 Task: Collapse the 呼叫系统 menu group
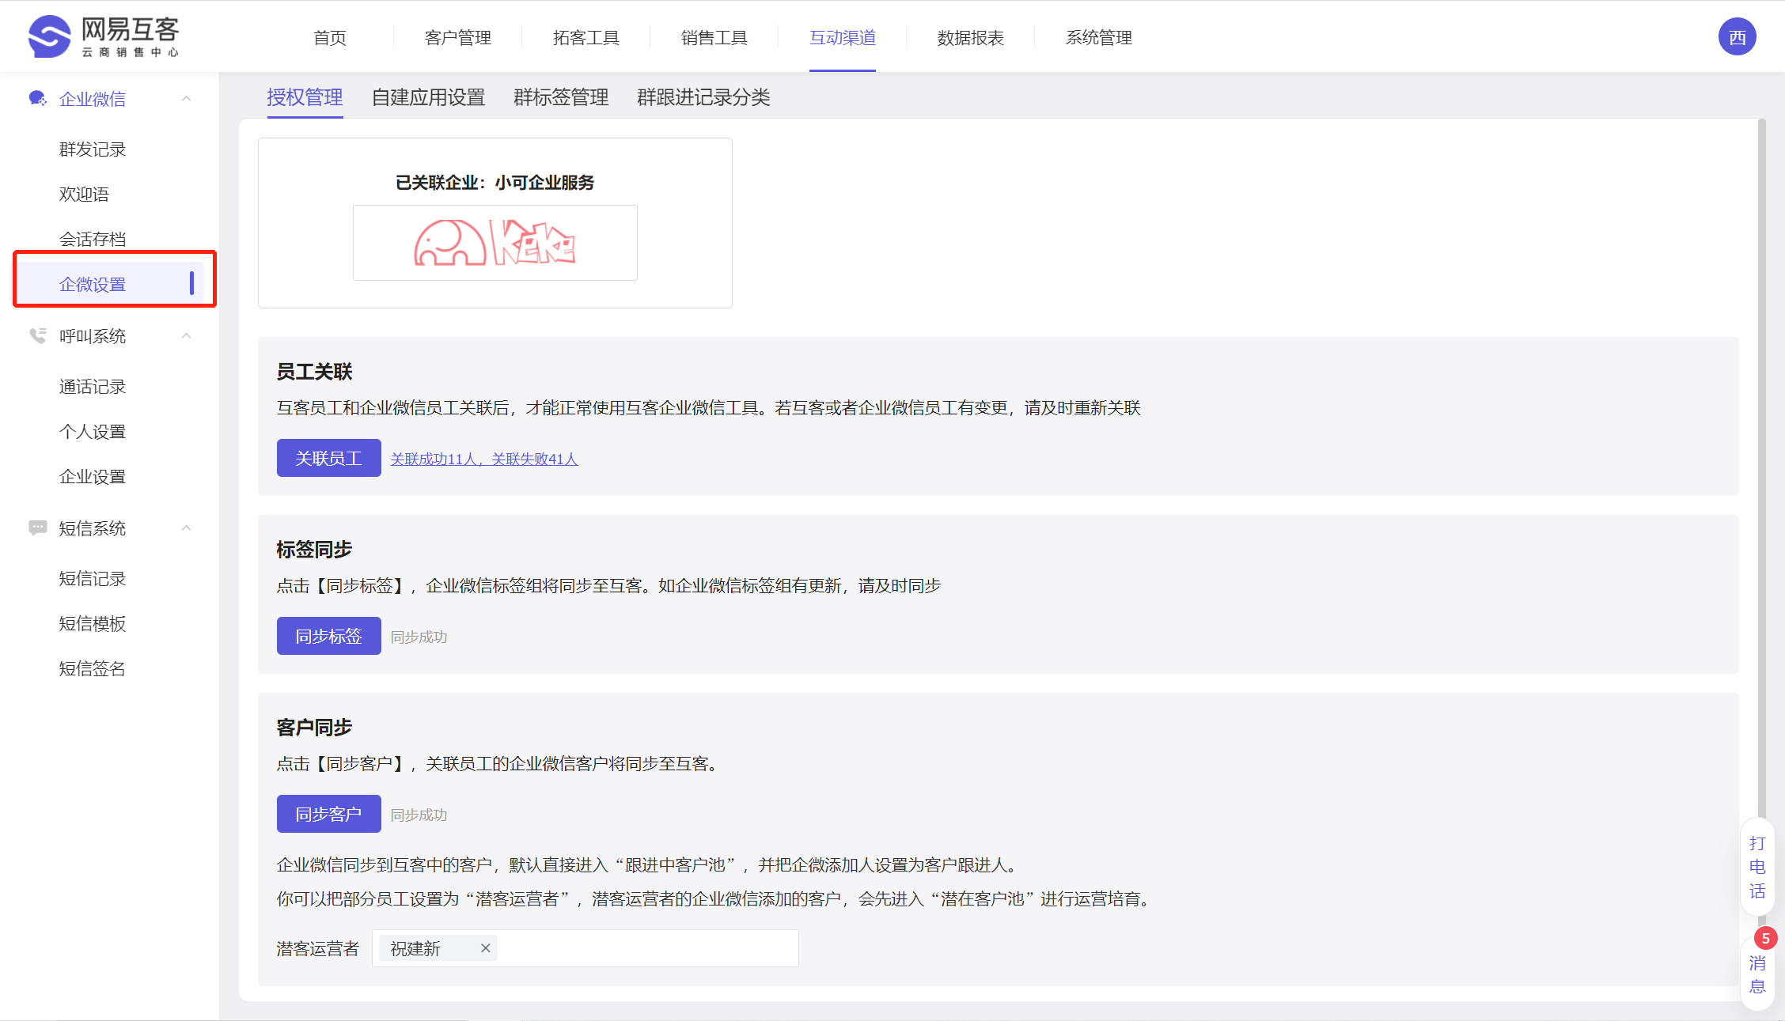(187, 335)
